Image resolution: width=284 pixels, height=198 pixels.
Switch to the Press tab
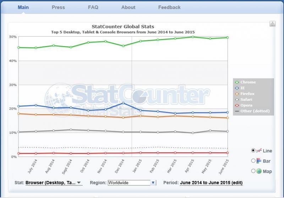point(58,7)
